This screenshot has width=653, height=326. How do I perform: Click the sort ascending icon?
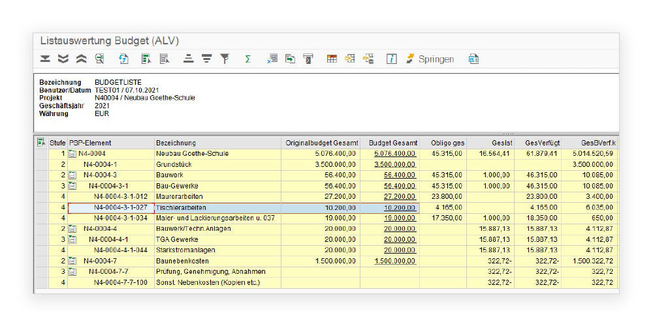189,59
